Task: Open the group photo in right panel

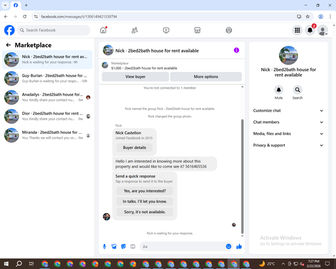Action: coord(288,55)
